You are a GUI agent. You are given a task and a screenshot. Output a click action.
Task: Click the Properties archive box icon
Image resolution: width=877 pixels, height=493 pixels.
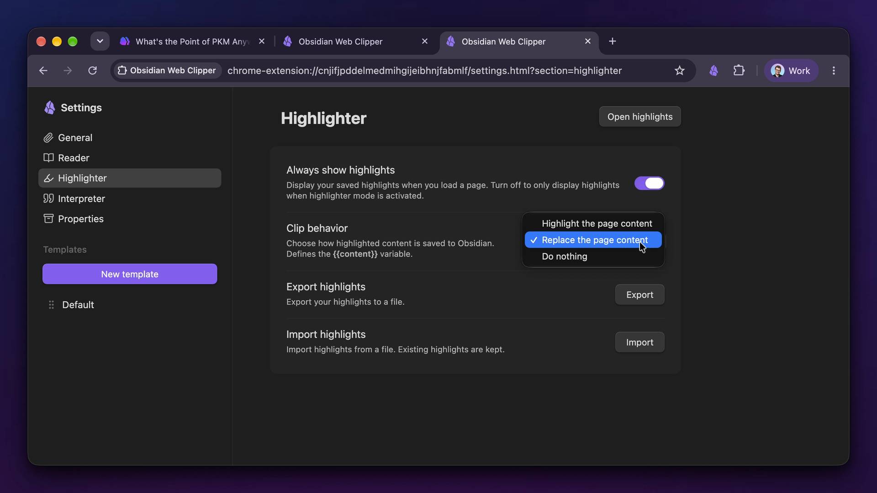[x=48, y=219]
